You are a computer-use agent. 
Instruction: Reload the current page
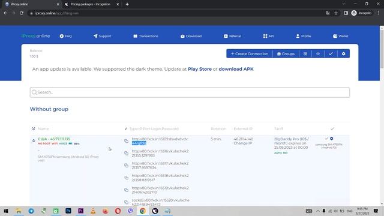(22, 13)
